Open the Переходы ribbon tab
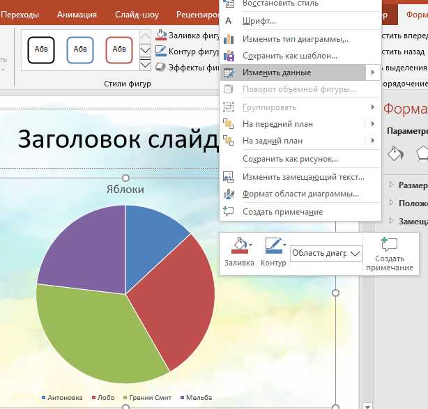The width and height of the screenshot is (428, 409). pyautogui.click(x=20, y=15)
